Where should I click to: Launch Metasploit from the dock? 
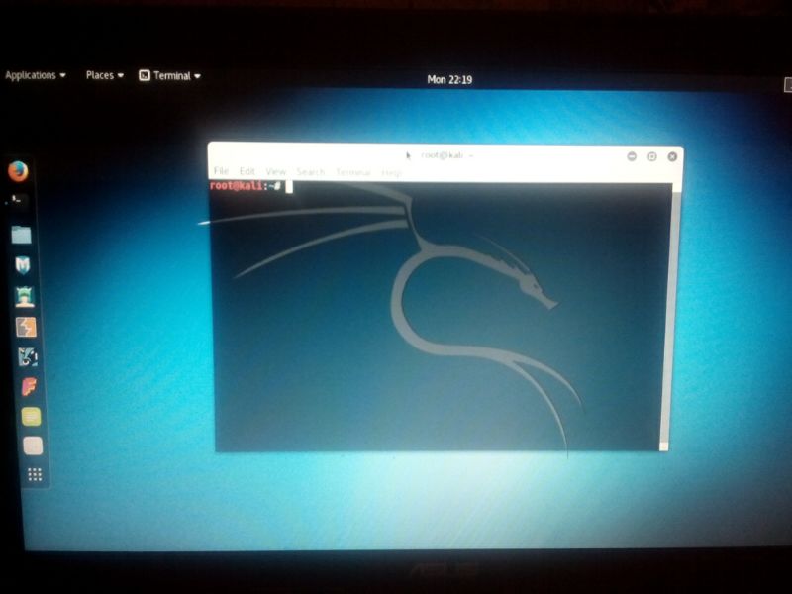click(x=23, y=265)
